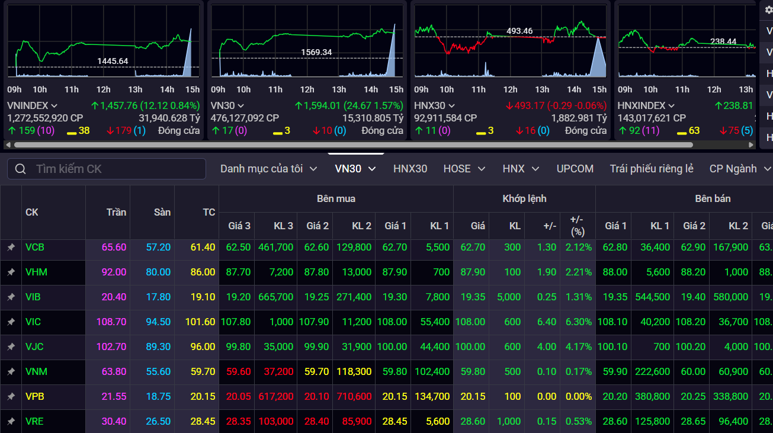Image resolution: width=773 pixels, height=433 pixels.
Task: Click the pin icon on the VJC row
Action: [10, 347]
